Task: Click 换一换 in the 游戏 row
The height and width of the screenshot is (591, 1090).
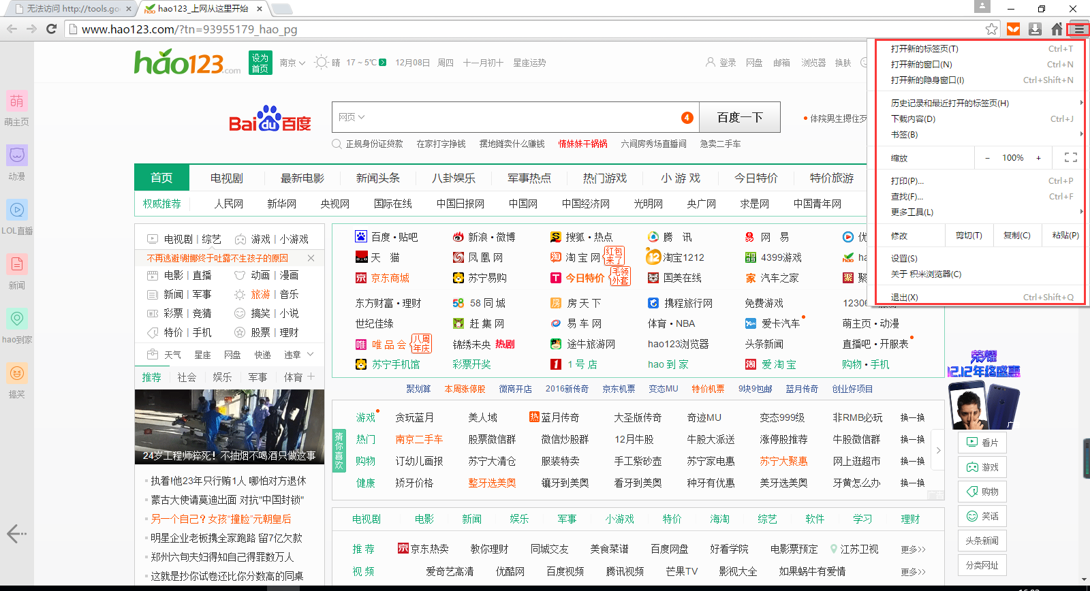Action: [x=913, y=417]
